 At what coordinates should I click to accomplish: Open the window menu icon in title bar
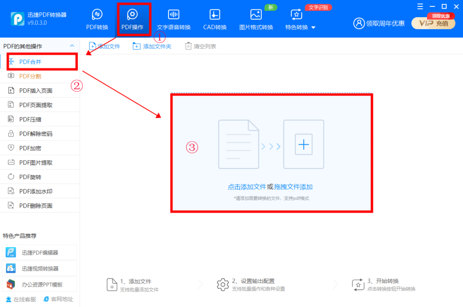[420, 6]
